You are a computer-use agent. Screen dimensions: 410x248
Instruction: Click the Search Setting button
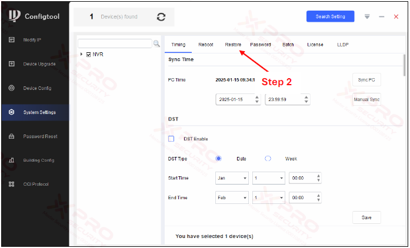point(330,16)
